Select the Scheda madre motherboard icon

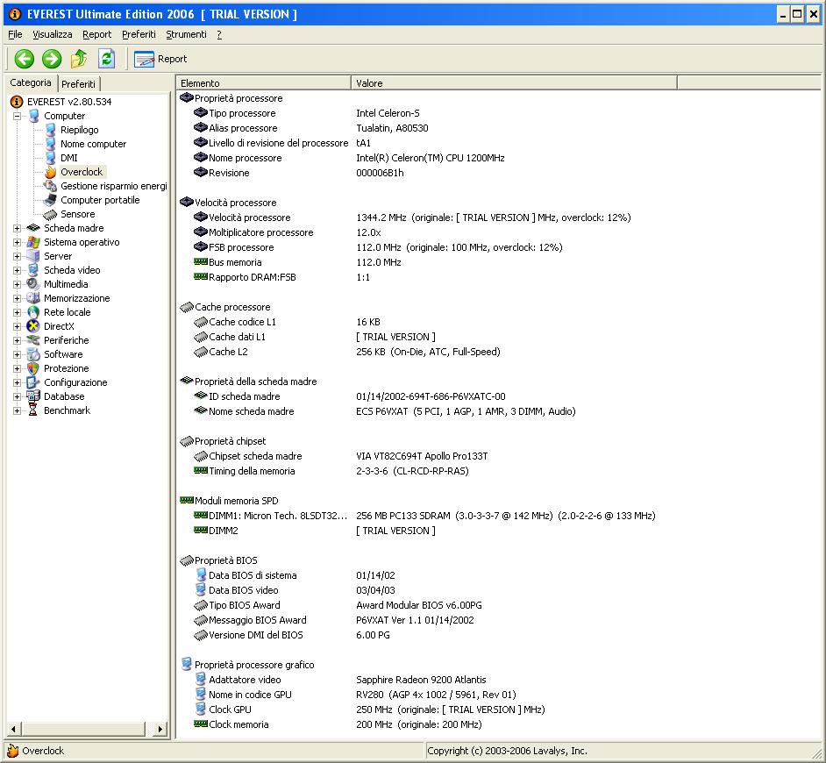[33, 228]
